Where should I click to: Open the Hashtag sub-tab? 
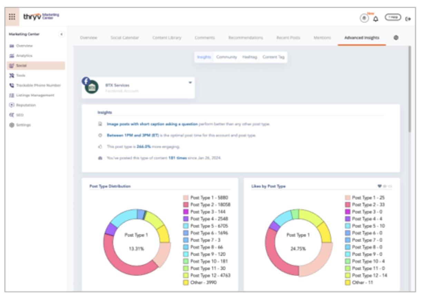pyautogui.click(x=250, y=57)
